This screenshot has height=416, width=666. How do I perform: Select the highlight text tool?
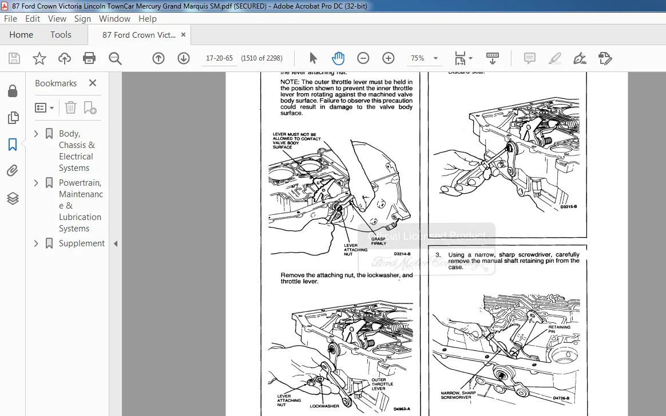(555, 58)
